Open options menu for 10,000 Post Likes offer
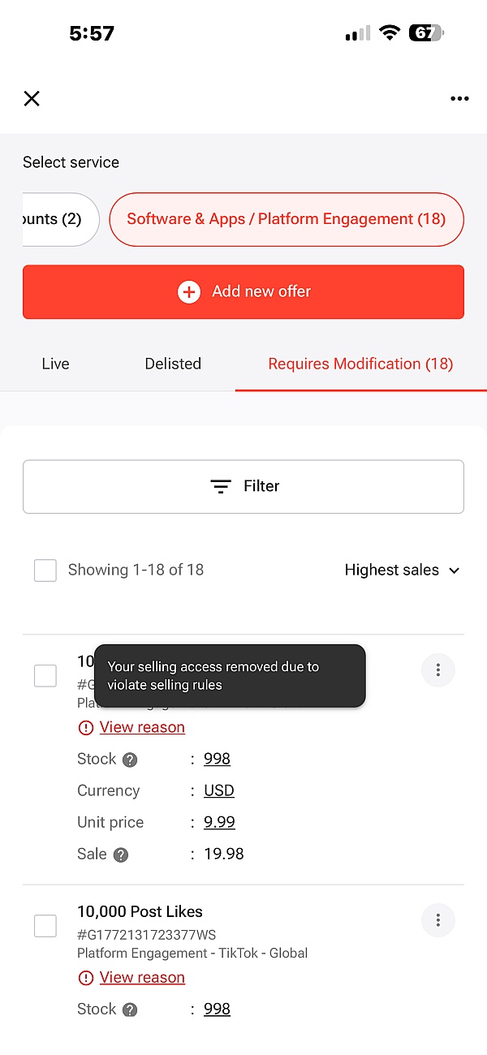The height and width of the screenshot is (1055, 487). point(438,920)
